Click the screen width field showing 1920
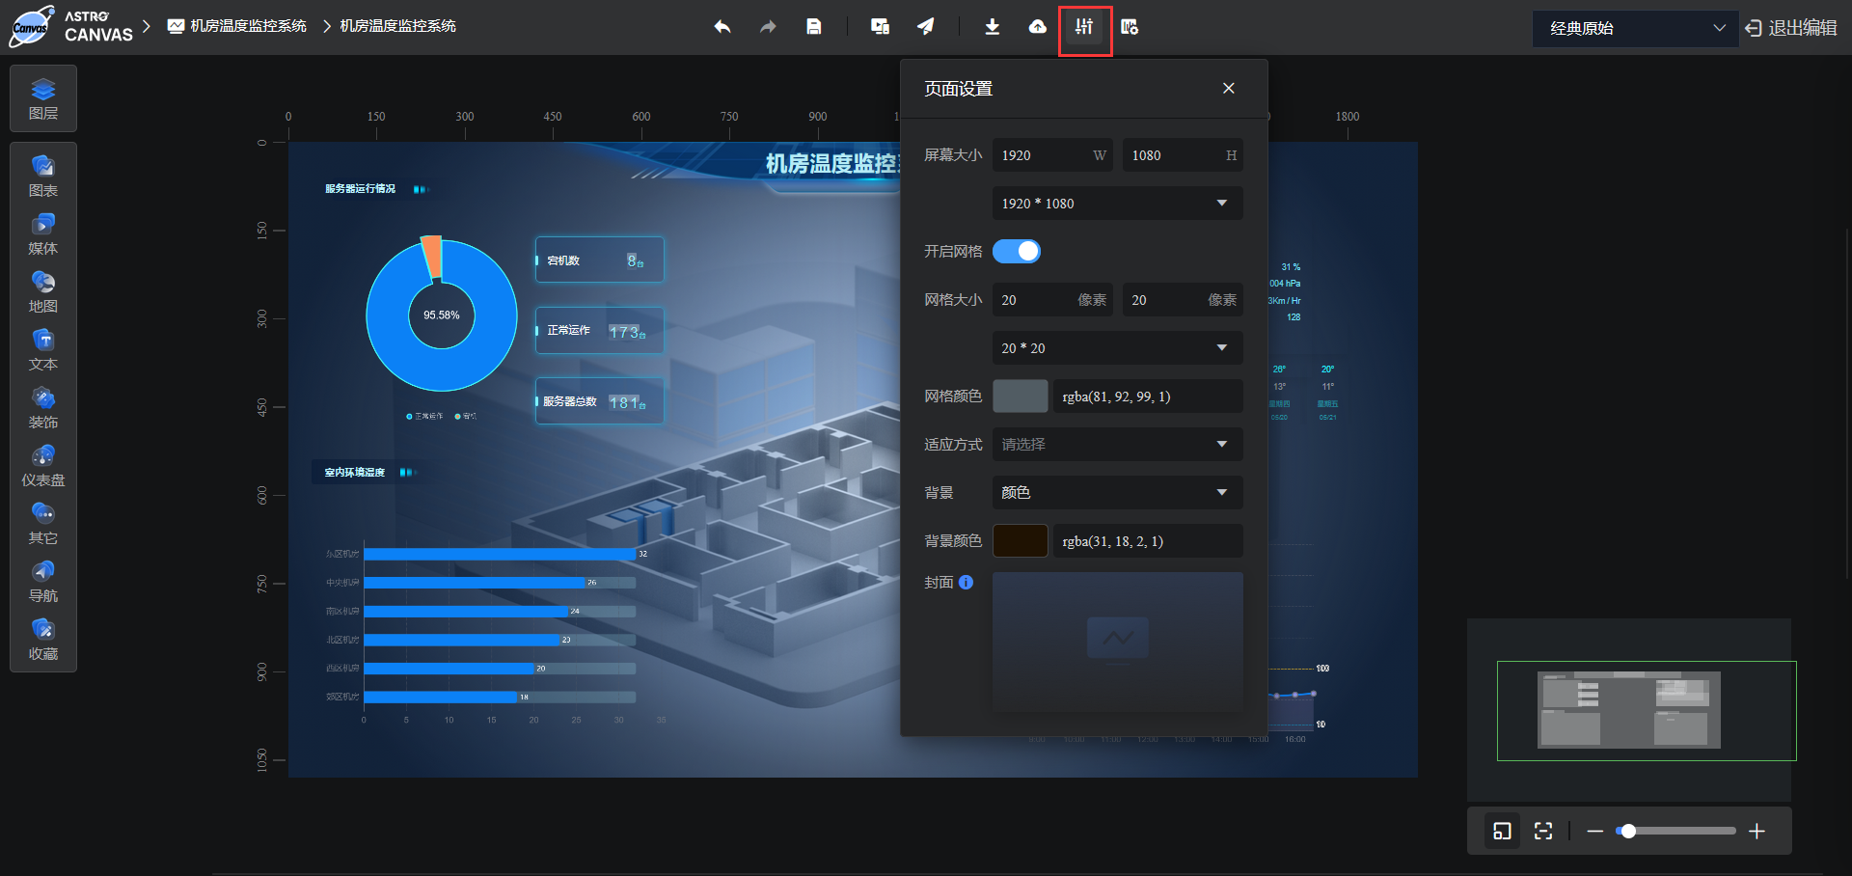The image size is (1852, 876). tap(1052, 154)
